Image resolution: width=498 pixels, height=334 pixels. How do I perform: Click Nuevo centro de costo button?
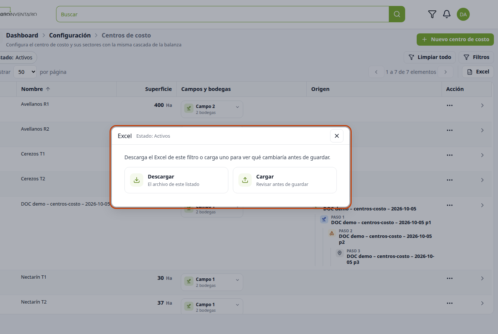pos(455,39)
